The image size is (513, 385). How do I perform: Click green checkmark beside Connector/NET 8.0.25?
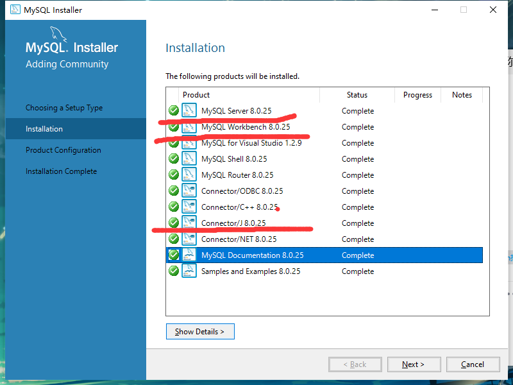(x=174, y=239)
